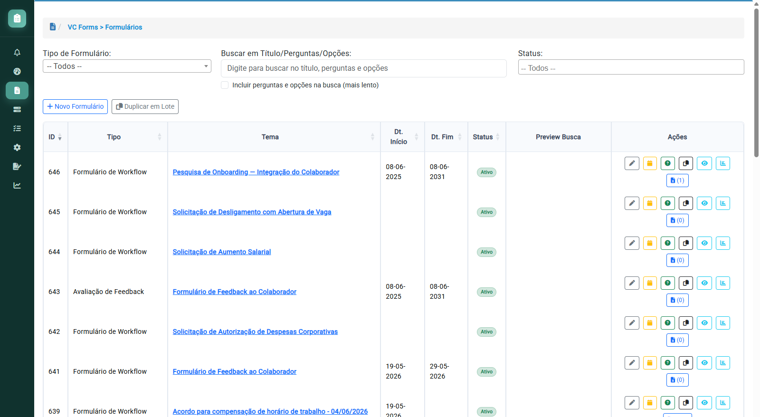Screen dimensions: 760x417
Task: Open the notifications bell in sidebar
Action: 17,52
